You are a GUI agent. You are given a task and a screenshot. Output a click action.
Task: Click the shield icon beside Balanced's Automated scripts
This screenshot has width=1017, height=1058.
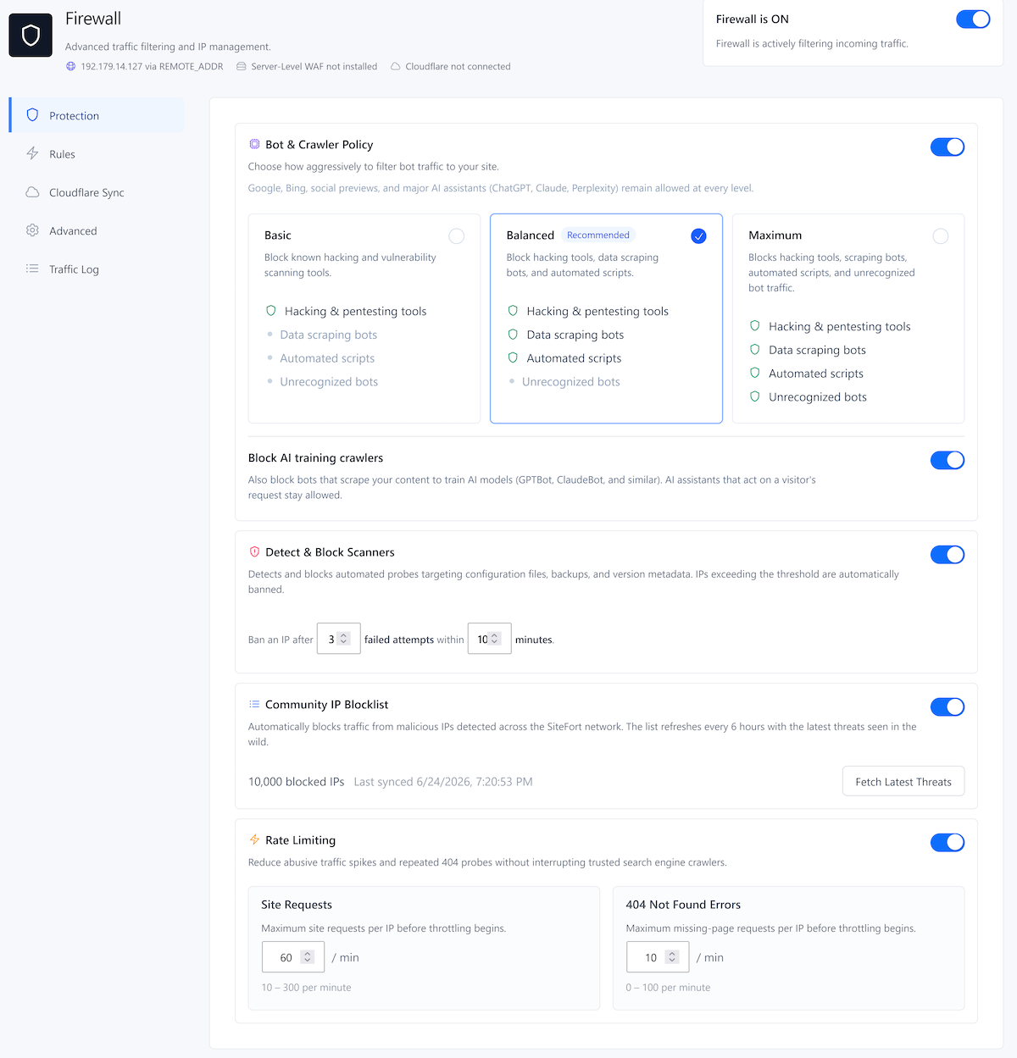click(x=513, y=357)
